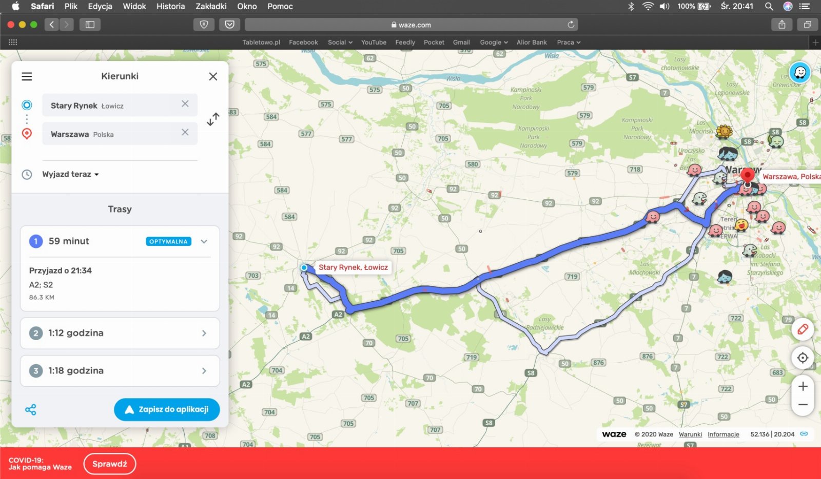Click the clock icon beside Wyjazd teraz
This screenshot has width=821, height=479.
[27, 174]
